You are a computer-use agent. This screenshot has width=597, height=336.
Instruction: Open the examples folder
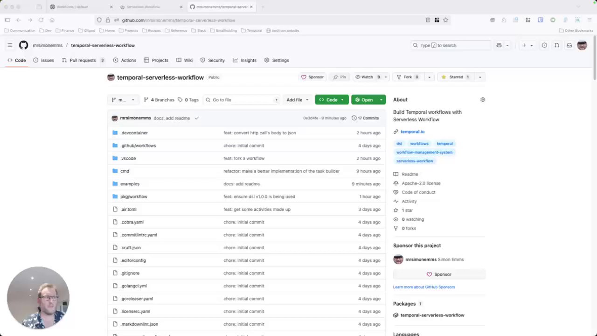(130, 184)
